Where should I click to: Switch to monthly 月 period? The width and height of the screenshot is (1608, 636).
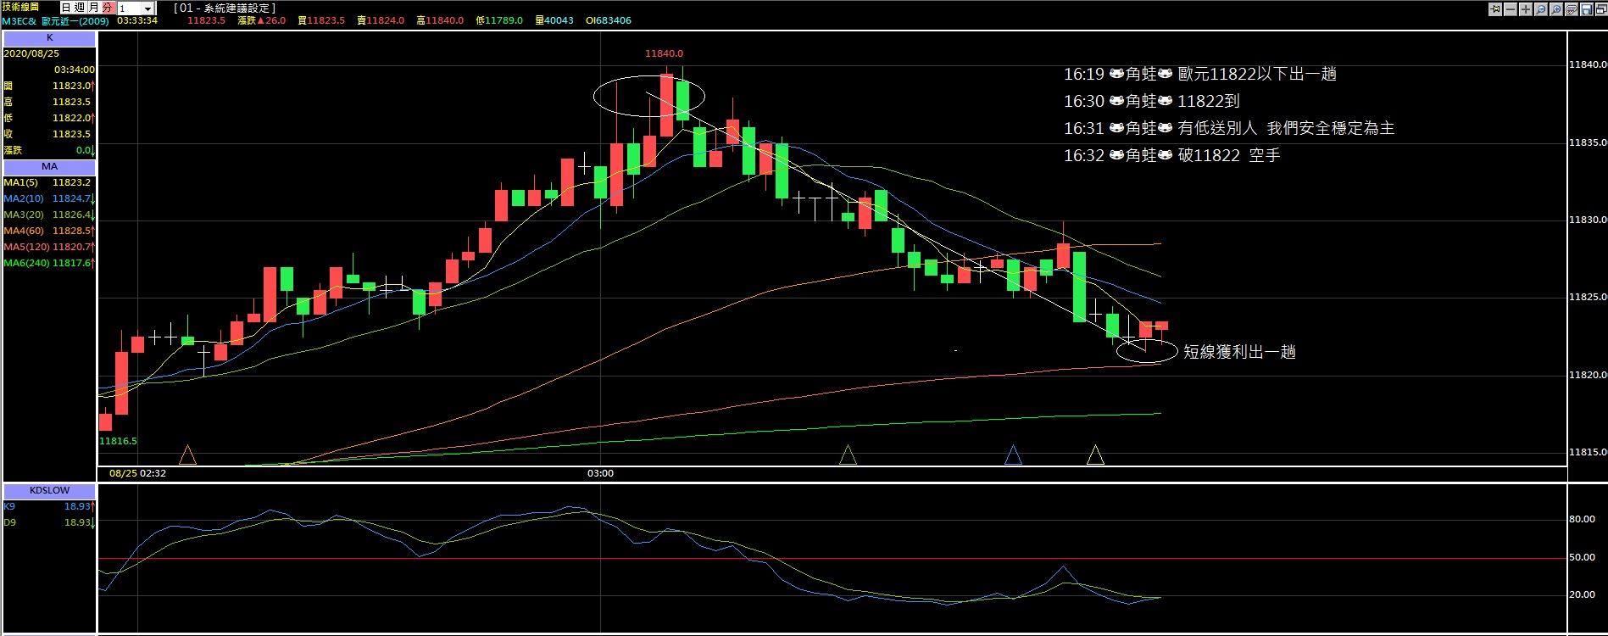click(x=93, y=8)
